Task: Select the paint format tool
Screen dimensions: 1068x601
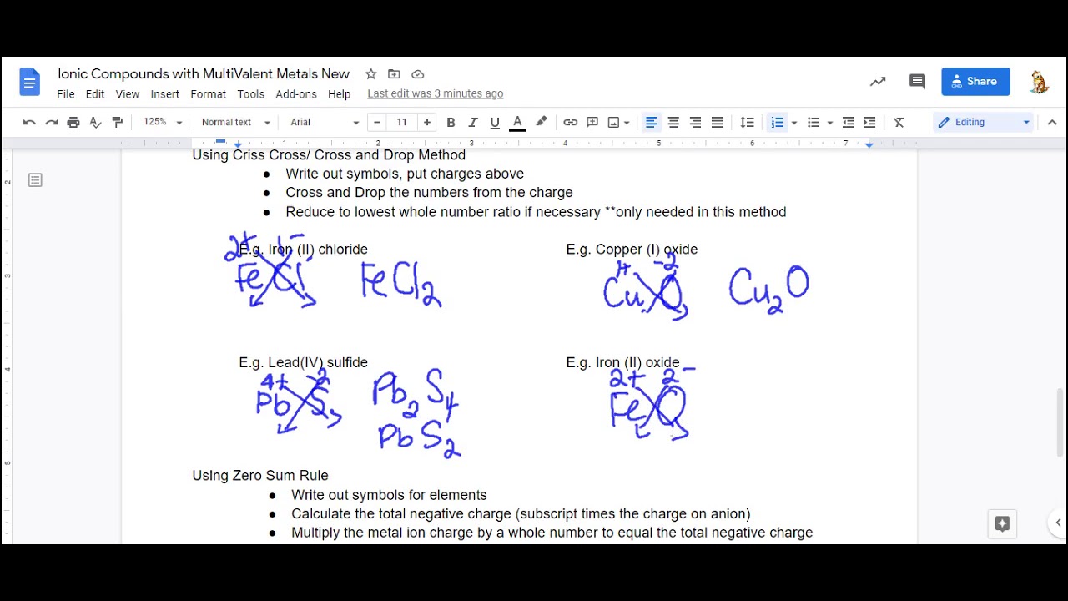Action: pos(118,123)
